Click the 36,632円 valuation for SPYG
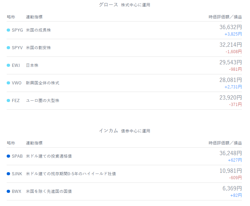The width and height of the screenshot is (250, 206). 230,27
